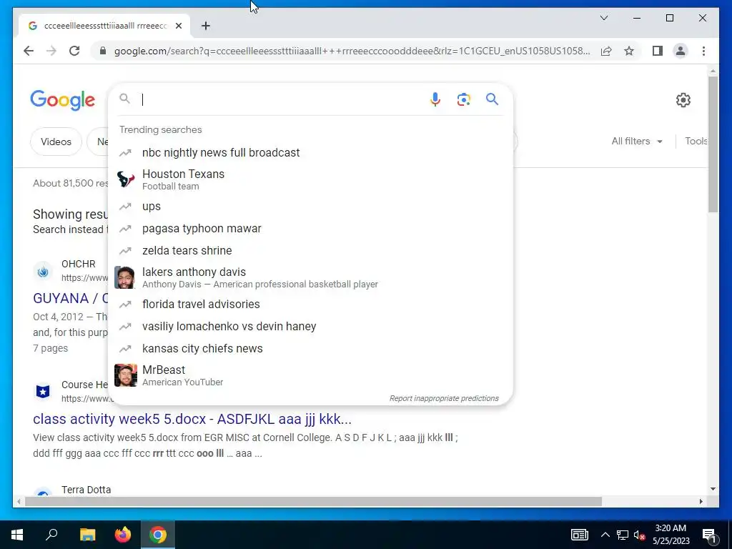Open class activity week5 5.docx result
Screen dimensions: 732x549
[x=192, y=419]
